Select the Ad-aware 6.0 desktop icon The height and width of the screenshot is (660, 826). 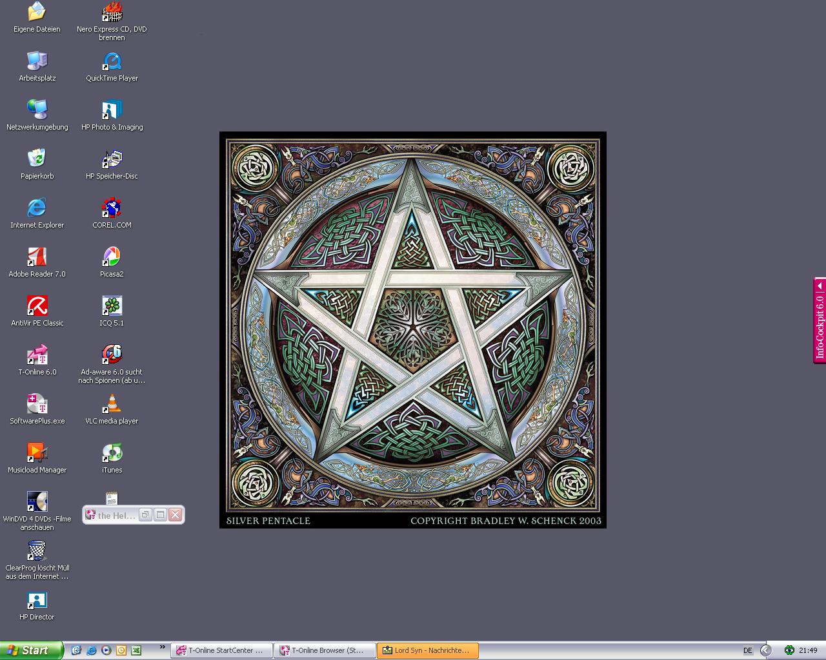coord(112,355)
